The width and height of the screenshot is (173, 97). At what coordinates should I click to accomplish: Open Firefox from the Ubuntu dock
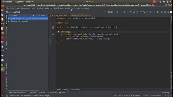pos(2,6)
